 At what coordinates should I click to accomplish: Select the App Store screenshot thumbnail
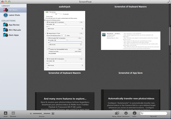click(x=131, y=41)
